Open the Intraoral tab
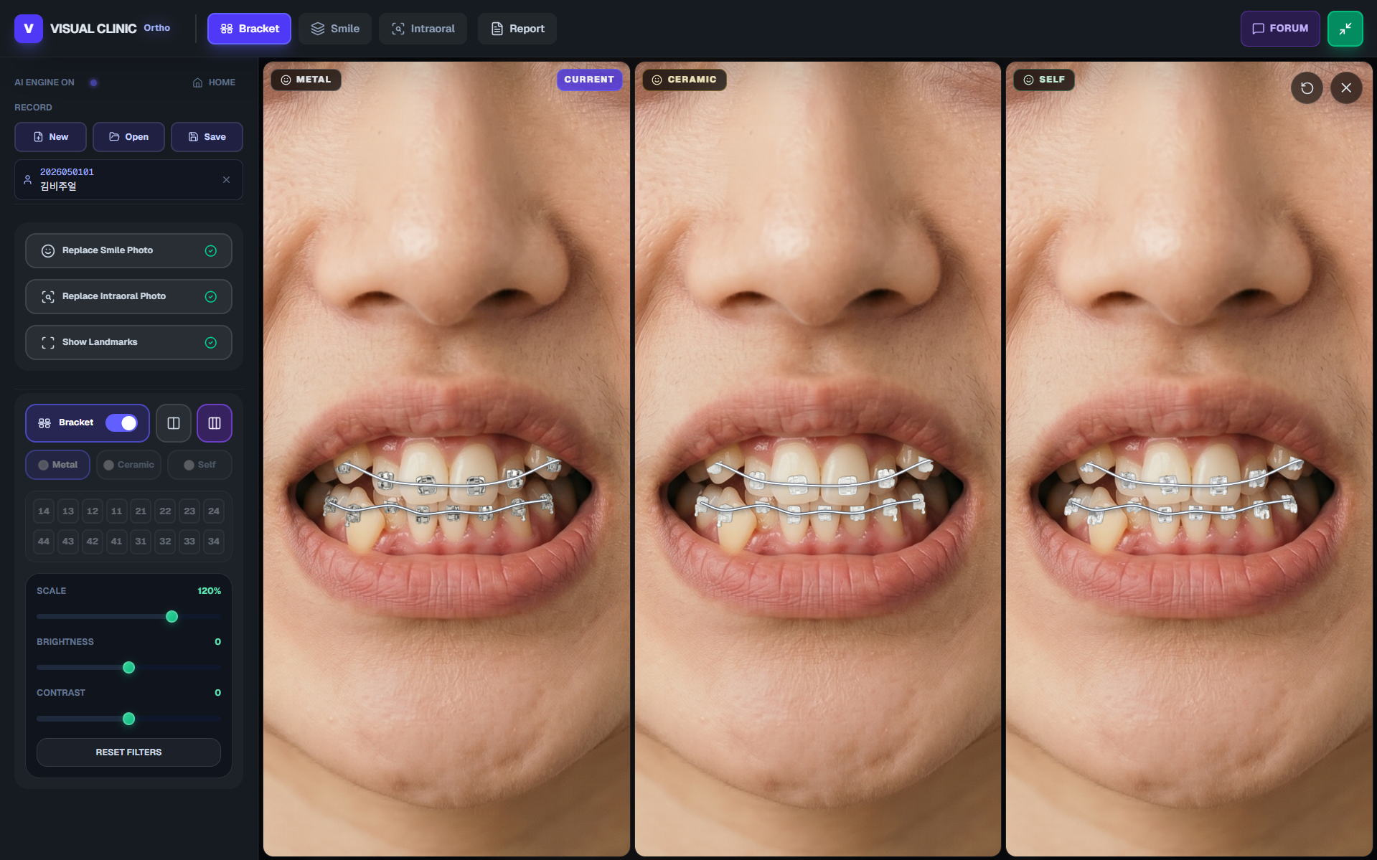Viewport: 1377px width, 860px height. 423,29
